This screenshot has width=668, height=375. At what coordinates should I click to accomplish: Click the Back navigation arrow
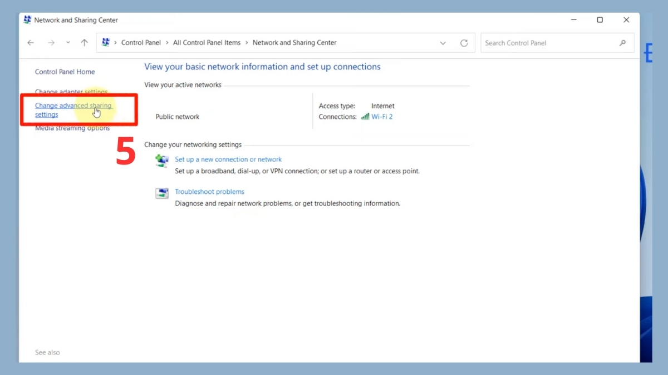31,43
